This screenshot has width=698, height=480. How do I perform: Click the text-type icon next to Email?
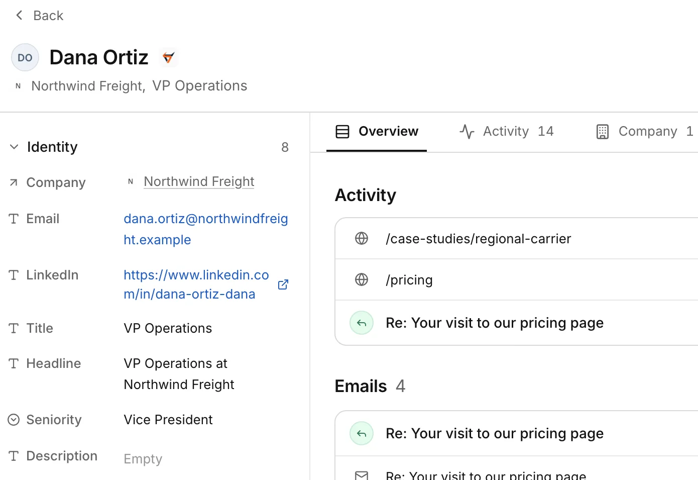[14, 219]
